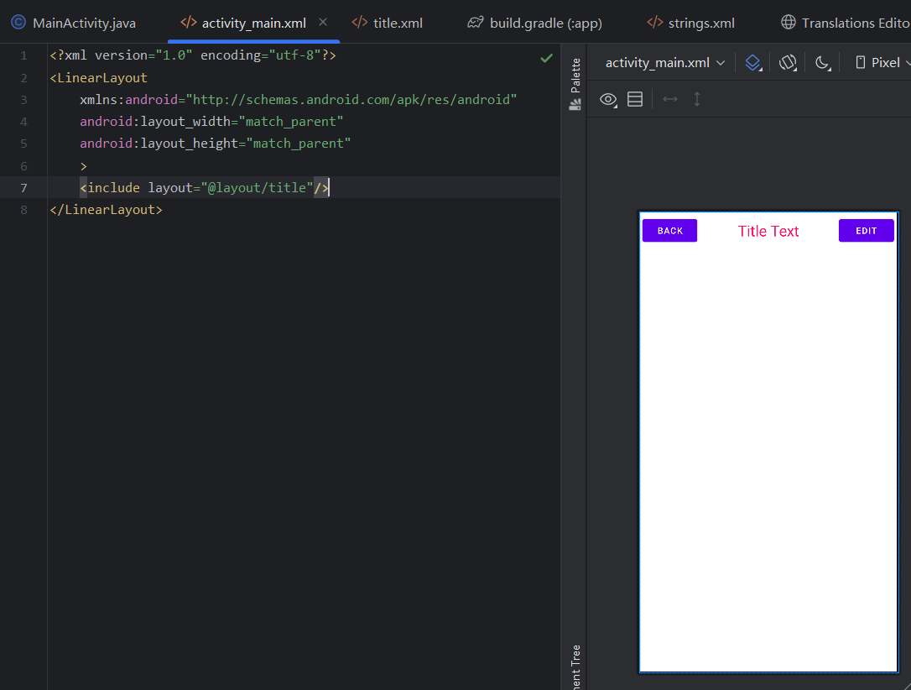
Task: Open the view options eye icon
Action: coord(608,100)
